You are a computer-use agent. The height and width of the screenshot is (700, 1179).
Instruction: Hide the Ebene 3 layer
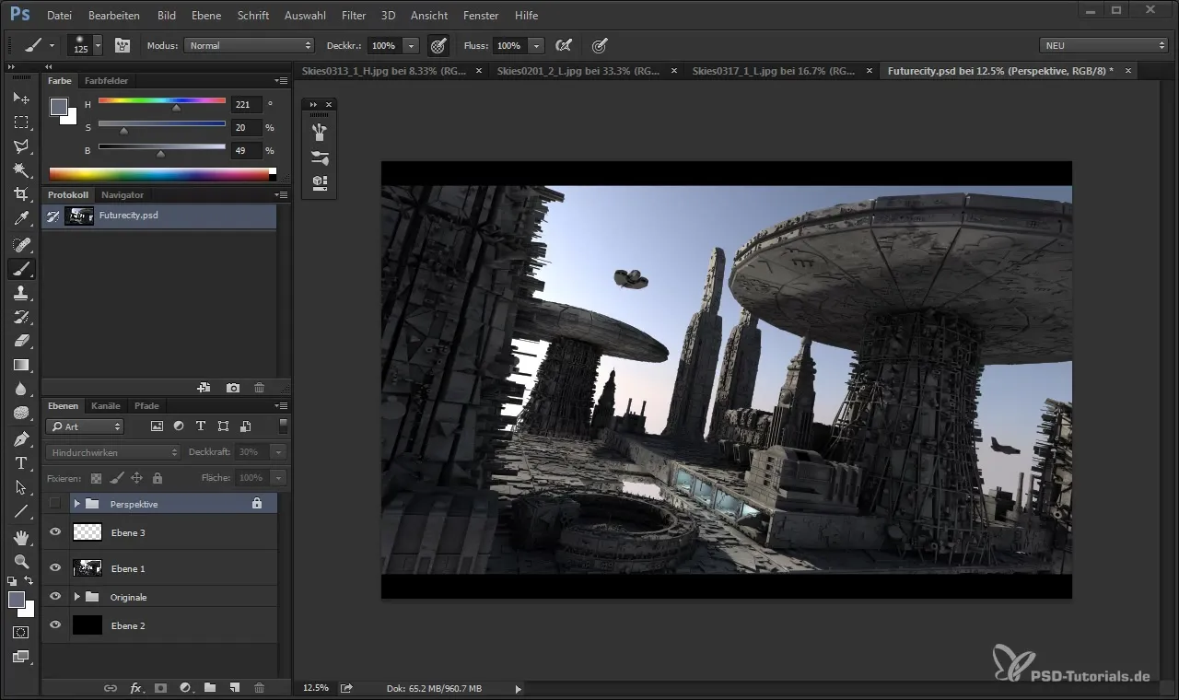(55, 532)
